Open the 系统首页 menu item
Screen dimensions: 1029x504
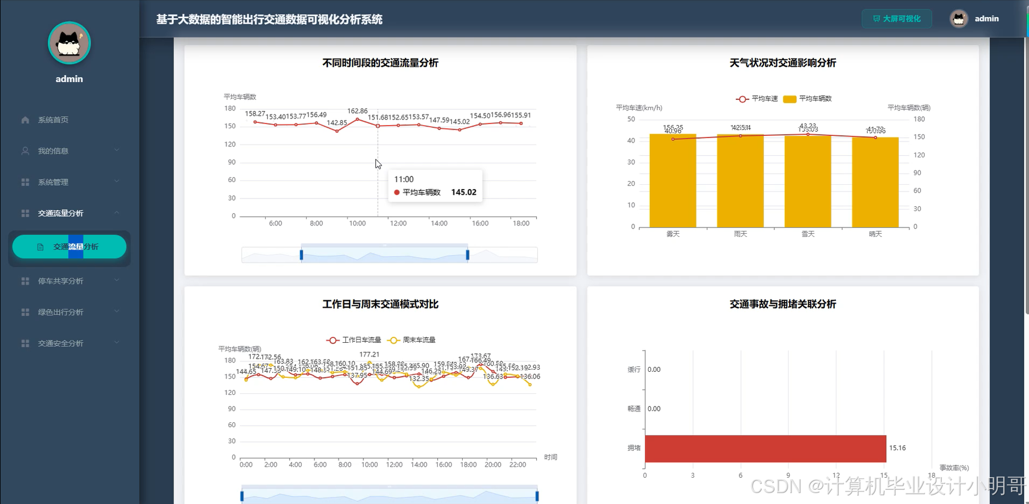(x=69, y=120)
